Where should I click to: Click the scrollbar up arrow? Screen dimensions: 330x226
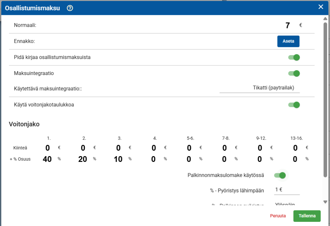click(x=325, y=19)
